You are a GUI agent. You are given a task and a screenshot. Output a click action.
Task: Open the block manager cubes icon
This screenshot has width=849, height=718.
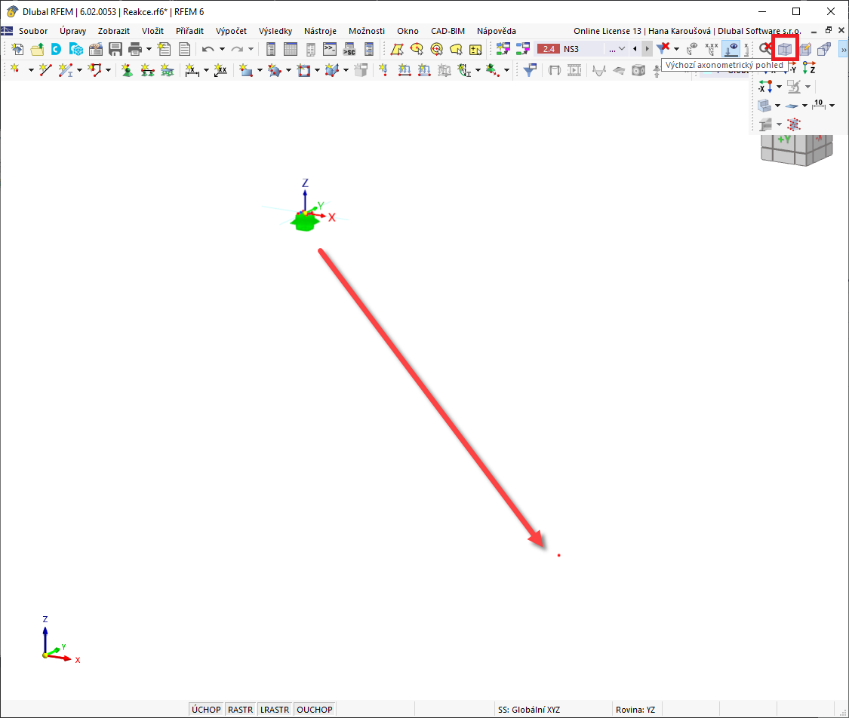(75, 49)
